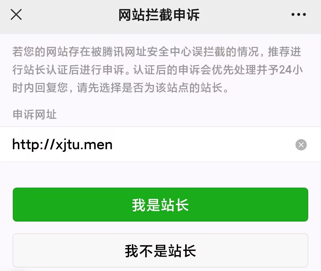Click the description paragraph about 腾讯网址安全中心
This screenshot has width=321, height=271.
click(x=158, y=70)
